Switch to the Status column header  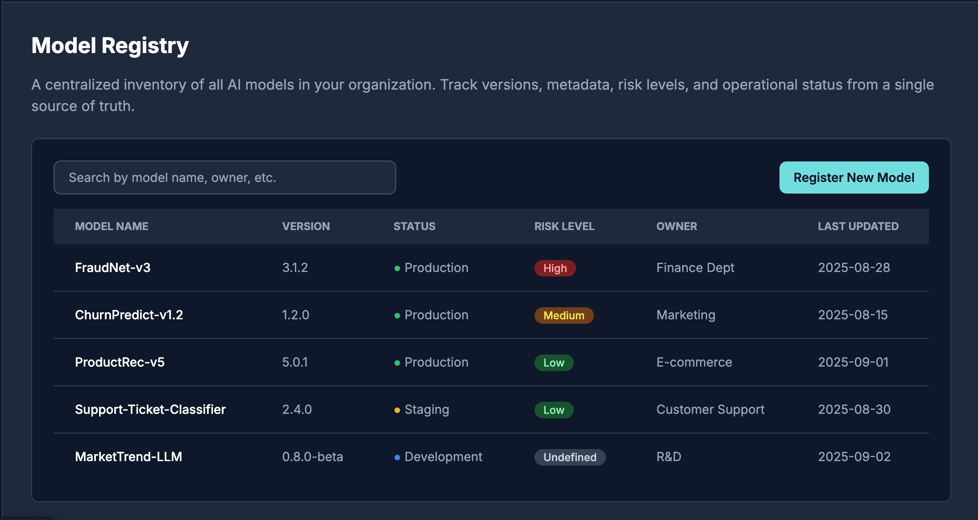[x=414, y=226]
